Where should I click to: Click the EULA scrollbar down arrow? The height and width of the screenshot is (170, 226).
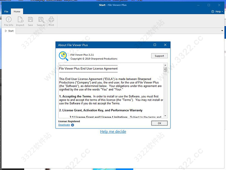coord(165,116)
